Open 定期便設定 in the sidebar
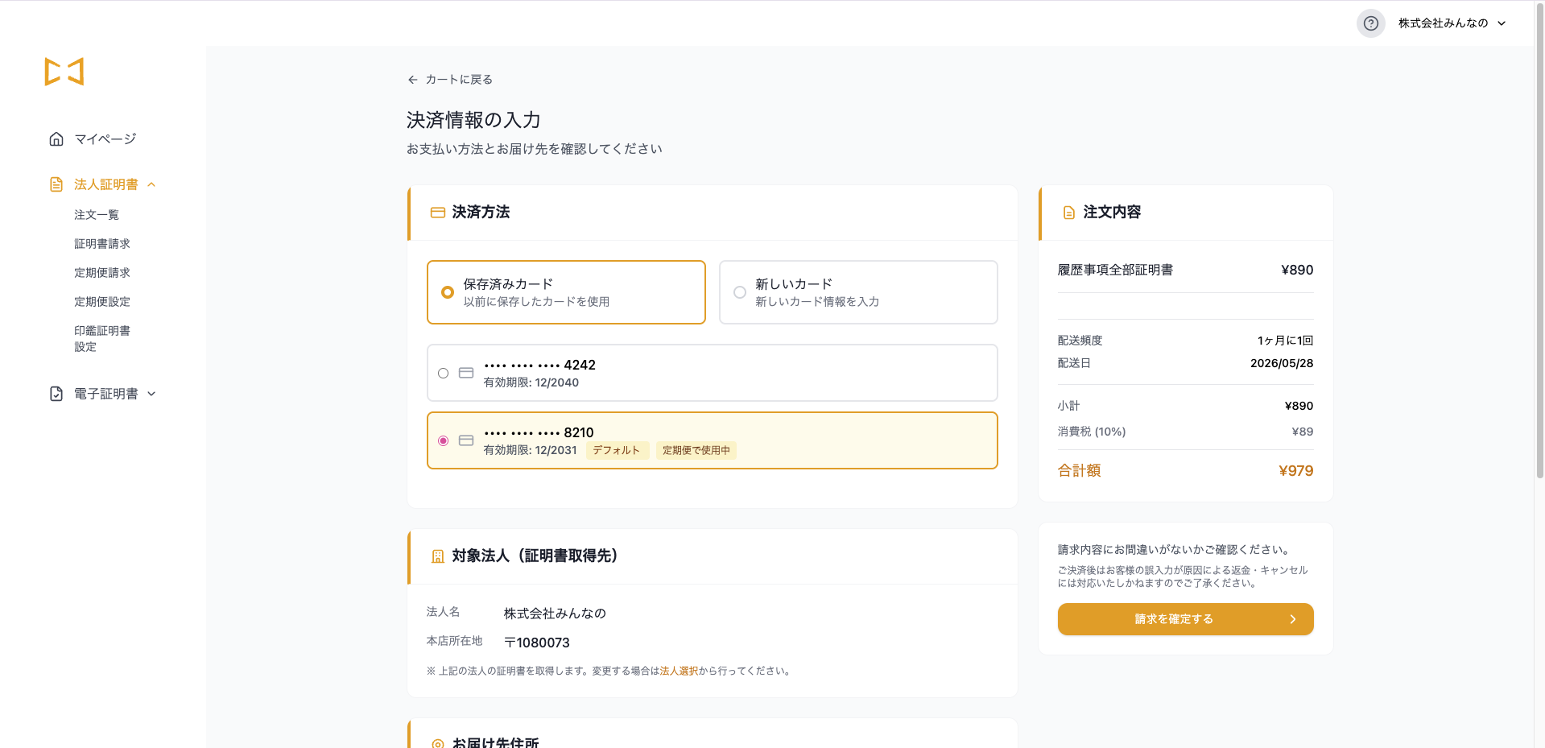The height and width of the screenshot is (748, 1545). (x=102, y=302)
